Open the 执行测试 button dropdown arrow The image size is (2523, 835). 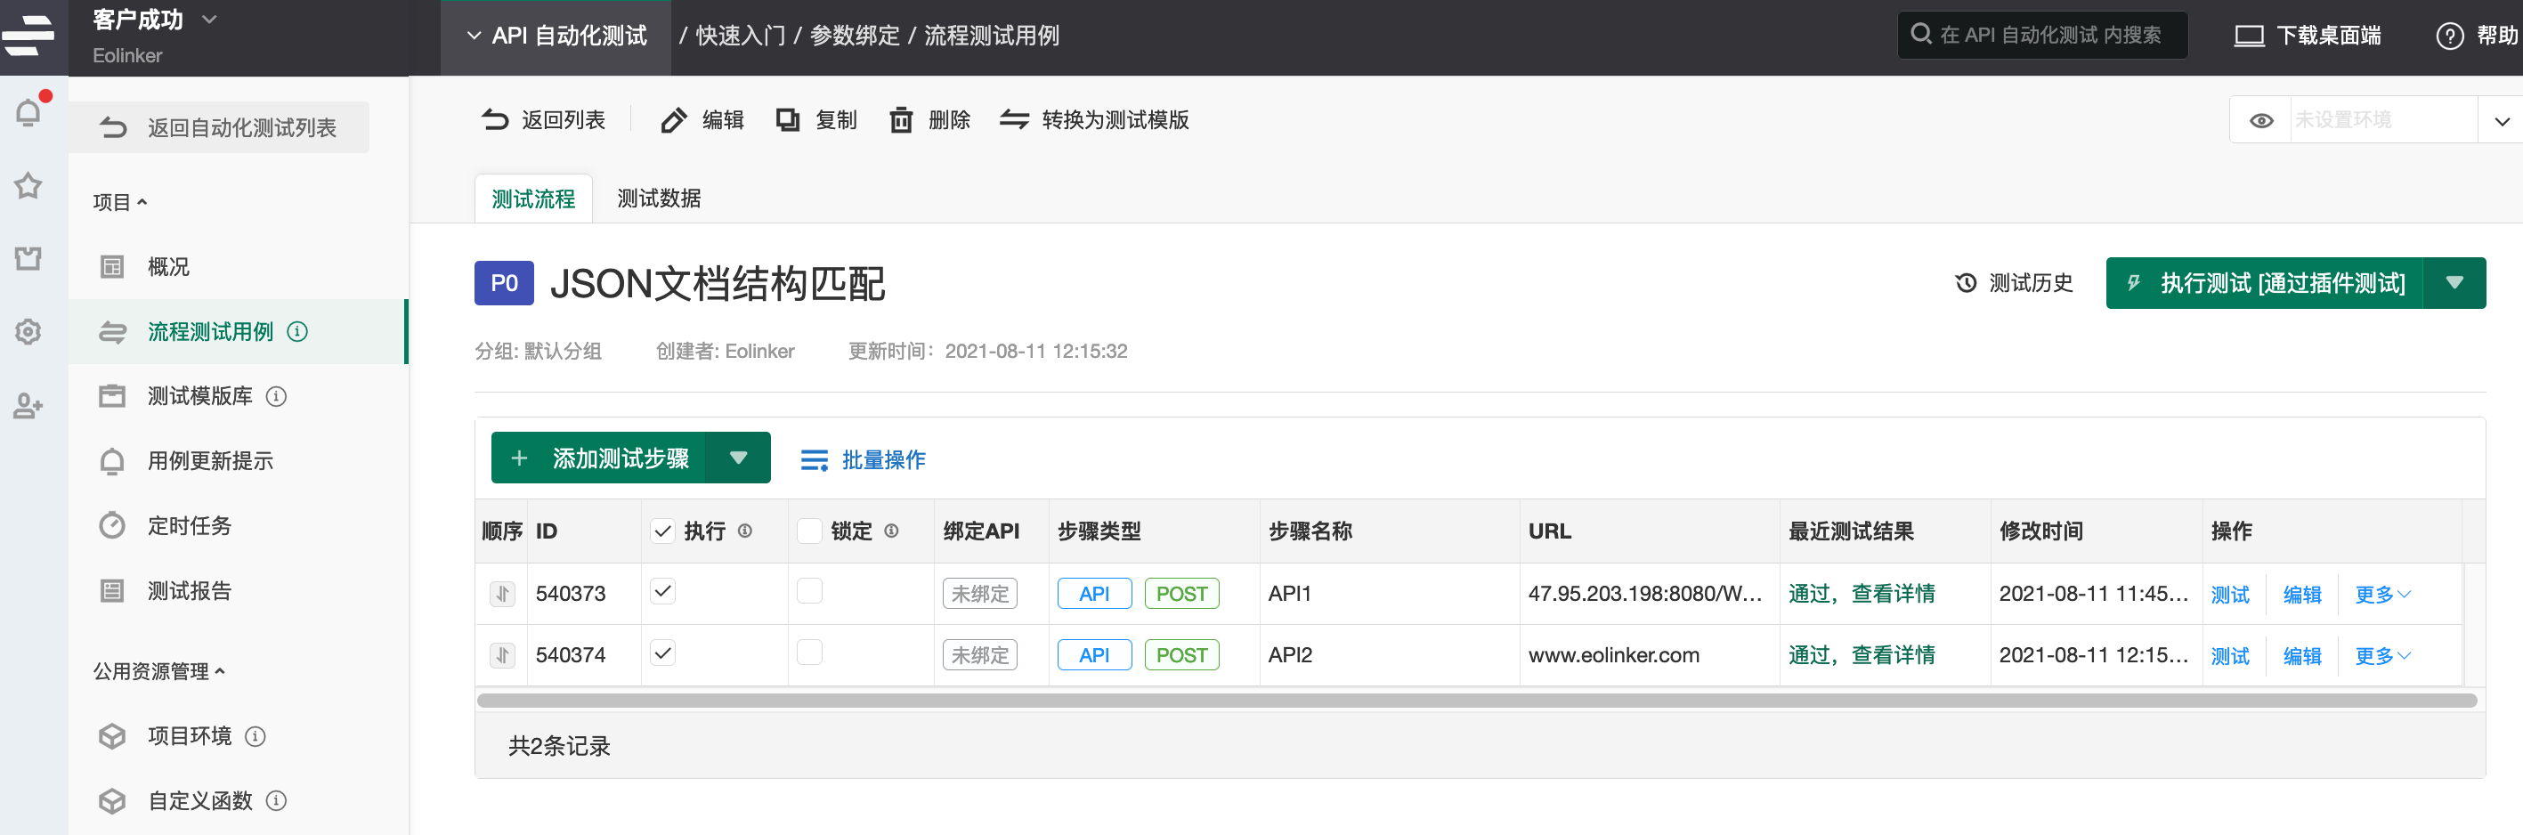tap(2454, 283)
